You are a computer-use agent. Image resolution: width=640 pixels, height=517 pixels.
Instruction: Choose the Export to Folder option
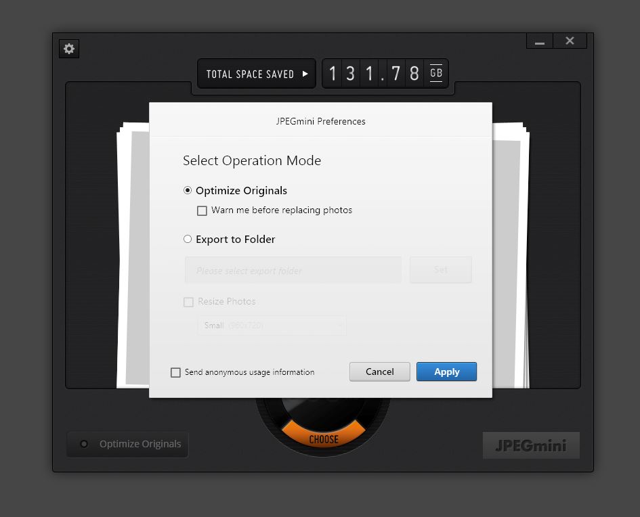click(188, 239)
